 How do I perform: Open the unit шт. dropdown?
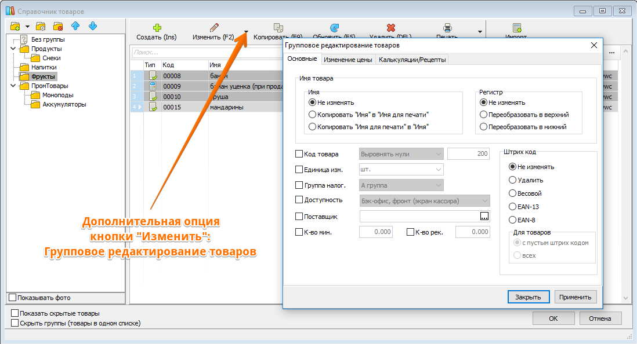[401, 169]
